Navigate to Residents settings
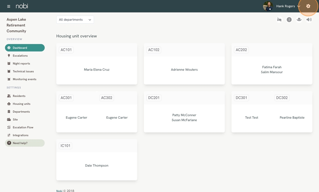This screenshot has height=192, width=319. [19, 96]
